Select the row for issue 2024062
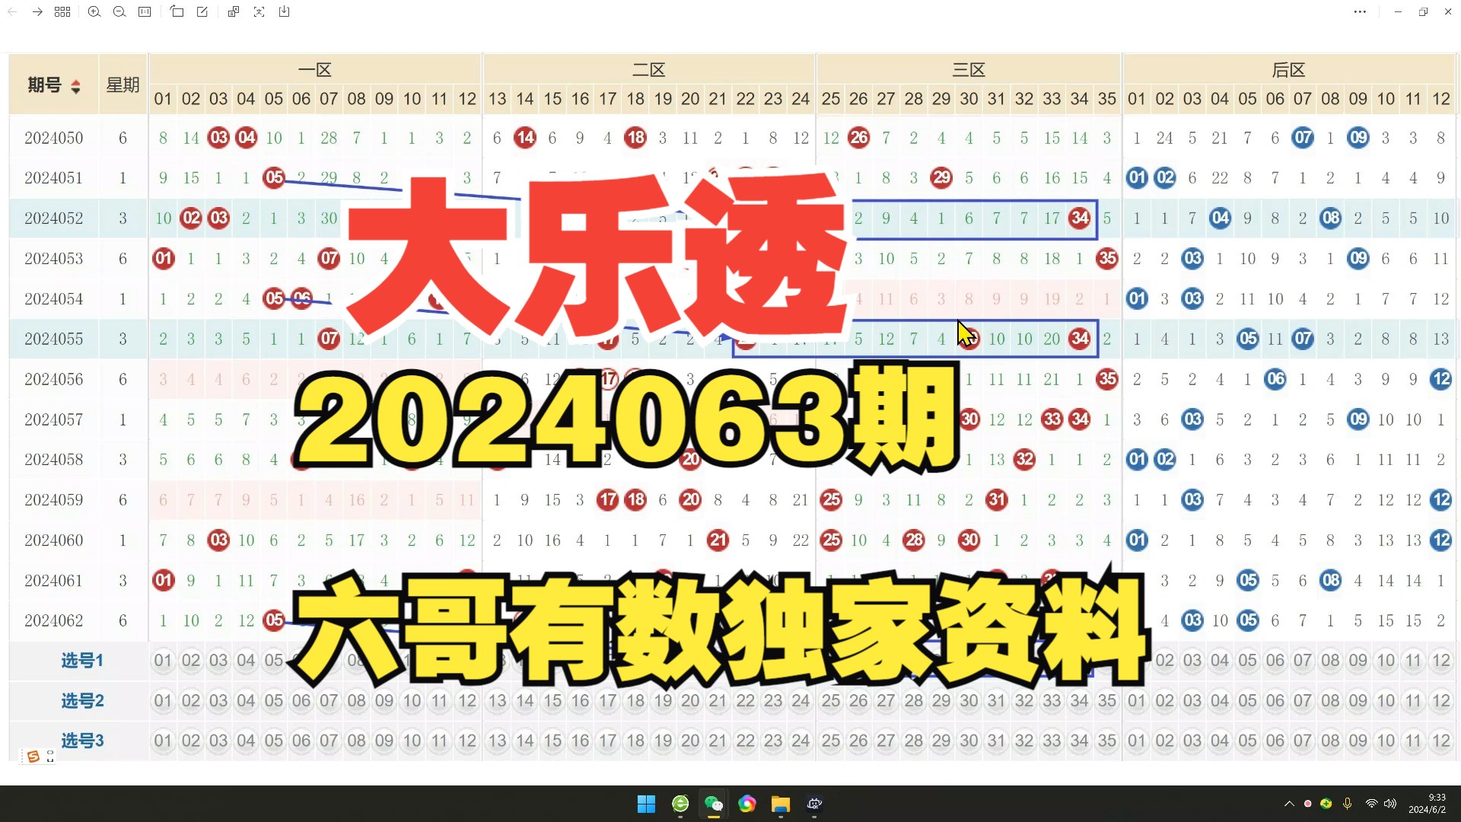Image resolution: width=1461 pixels, height=822 pixels. coord(732,620)
